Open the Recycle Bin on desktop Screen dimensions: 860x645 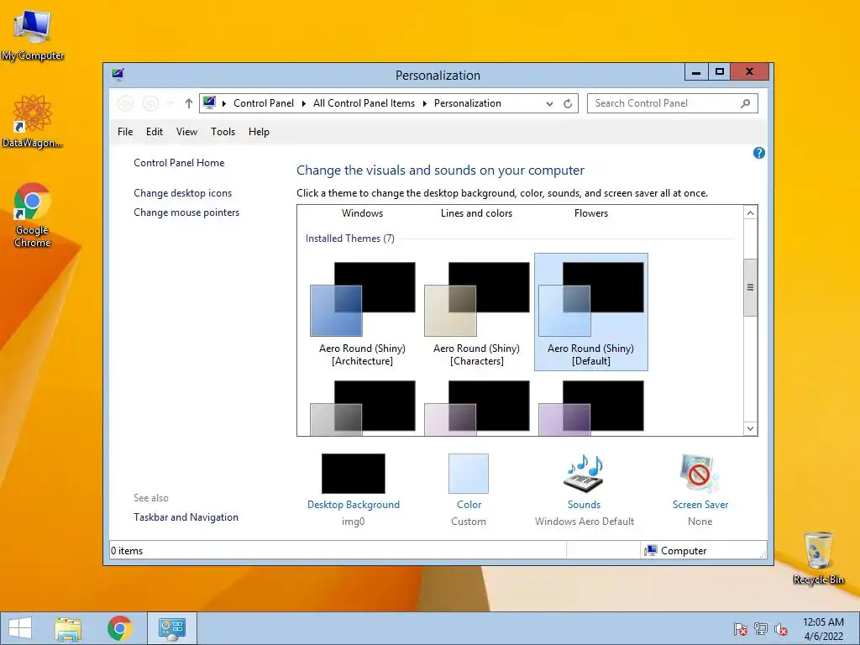(818, 558)
